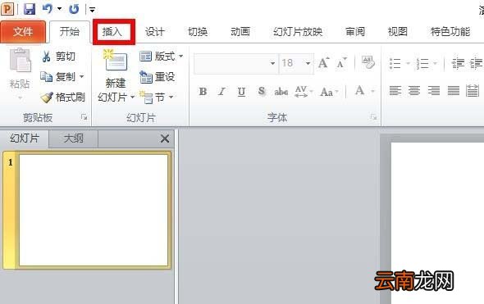Click the 新建幻灯片 new slide icon
This screenshot has width=484, height=304.
pos(115,61)
